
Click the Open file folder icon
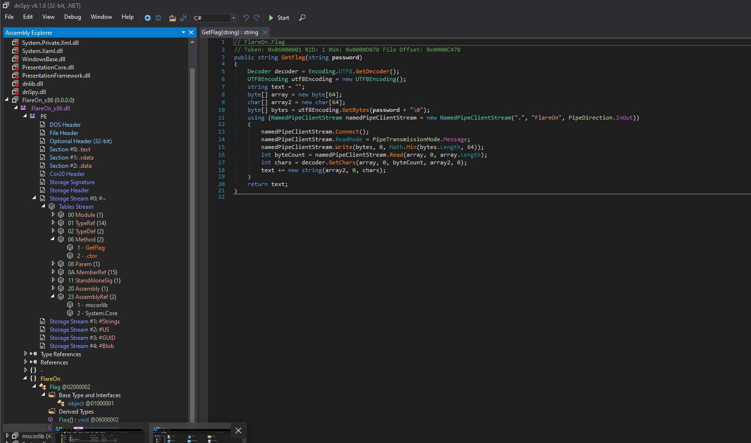tap(172, 18)
